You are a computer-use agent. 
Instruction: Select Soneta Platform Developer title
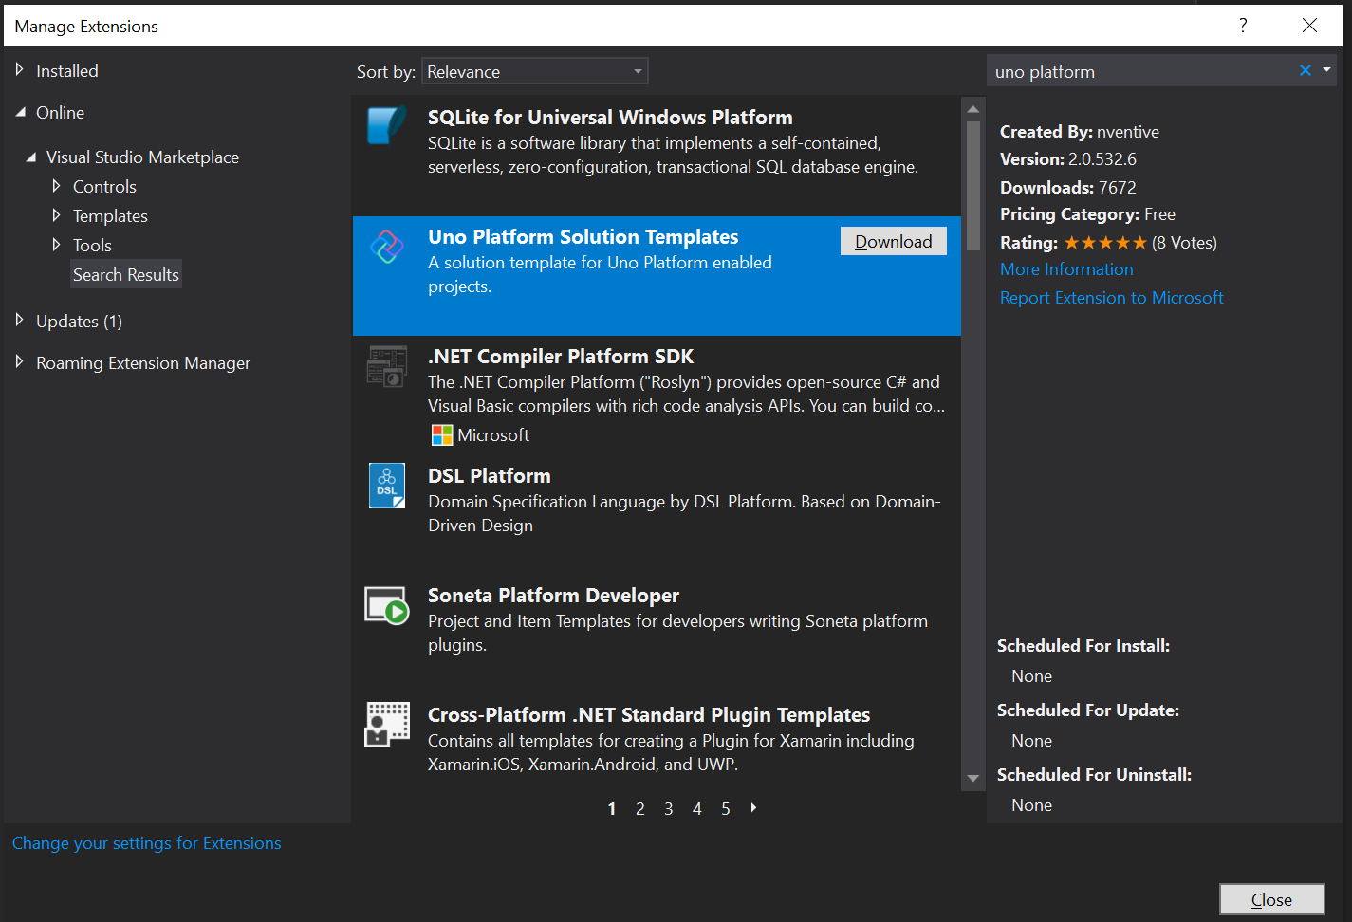click(553, 596)
